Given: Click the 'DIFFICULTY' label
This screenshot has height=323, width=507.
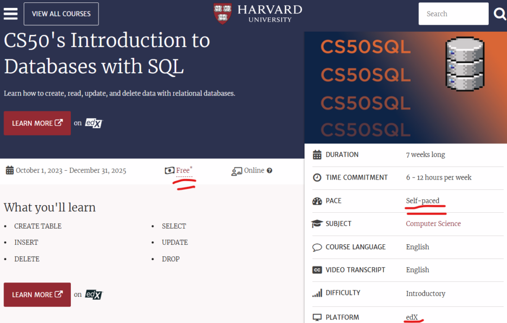Looking at the screenshot, I should click(343, 293).
